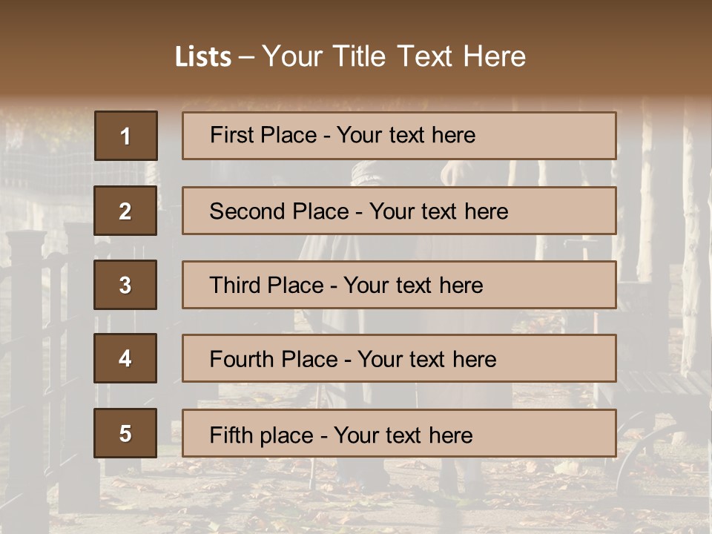Click the Fourth Place text bar
The image size is (712, 534).
point(399,358)
